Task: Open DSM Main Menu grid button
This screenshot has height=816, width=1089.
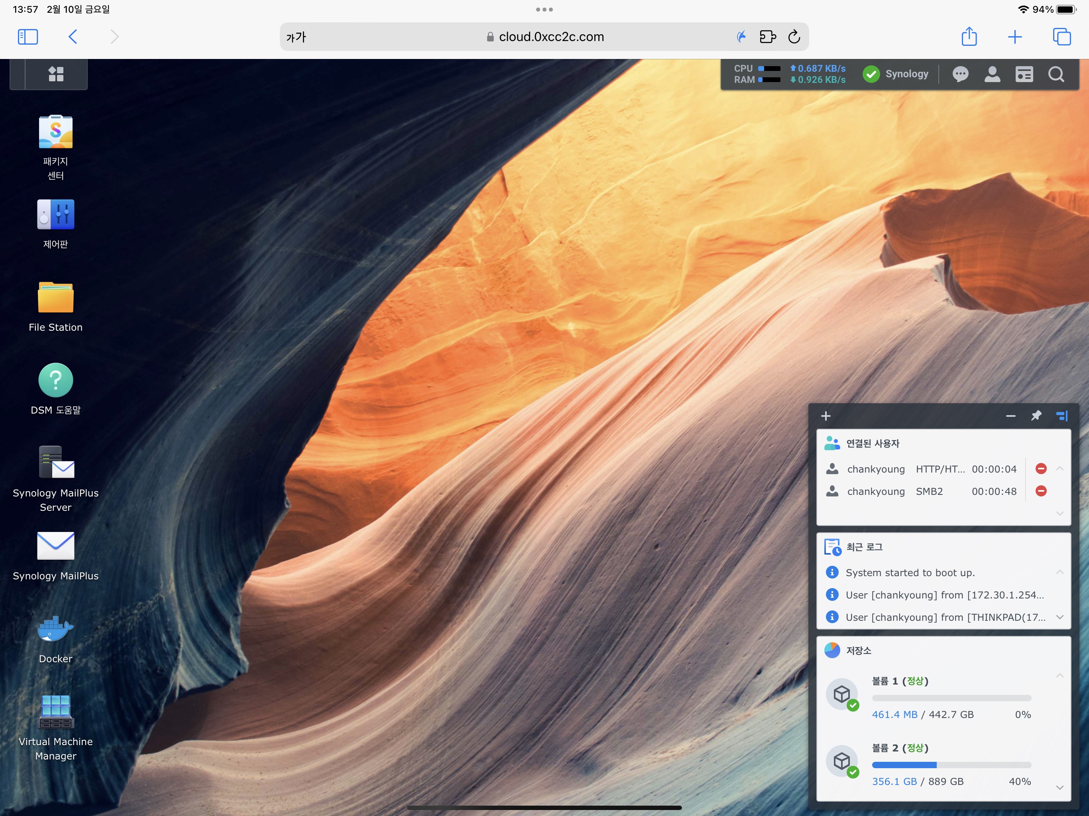Action: click(56, 75)
